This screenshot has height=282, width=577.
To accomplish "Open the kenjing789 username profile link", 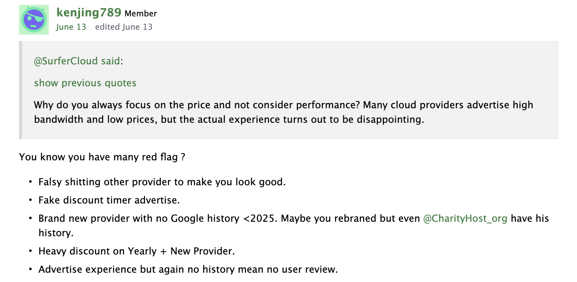I will point(89,13).
